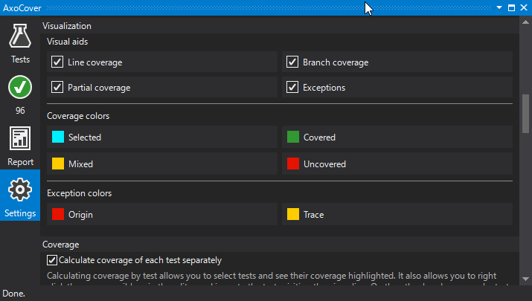Edit the red Origin exception color

[x=58, y=214]
